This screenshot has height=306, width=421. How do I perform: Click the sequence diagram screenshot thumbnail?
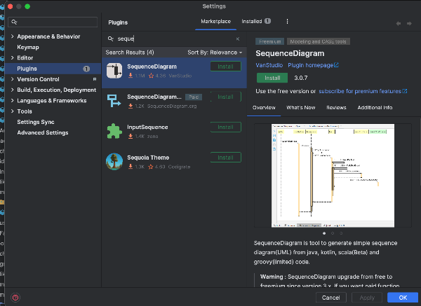333,176
